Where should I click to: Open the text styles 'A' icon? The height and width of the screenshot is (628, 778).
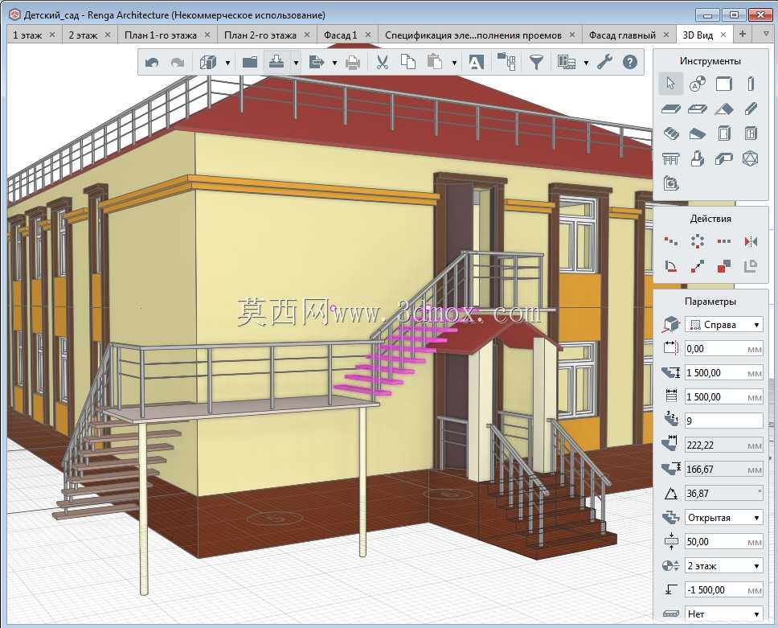(476, 63)
